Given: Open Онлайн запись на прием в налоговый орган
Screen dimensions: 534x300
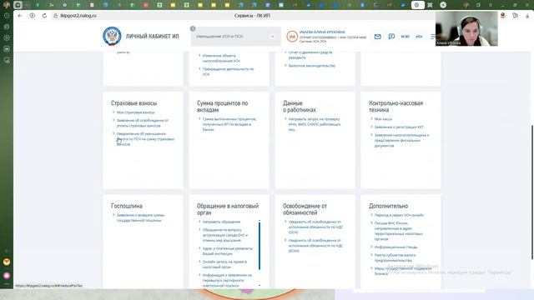Looking at the screenshot, I should [224, 264].
